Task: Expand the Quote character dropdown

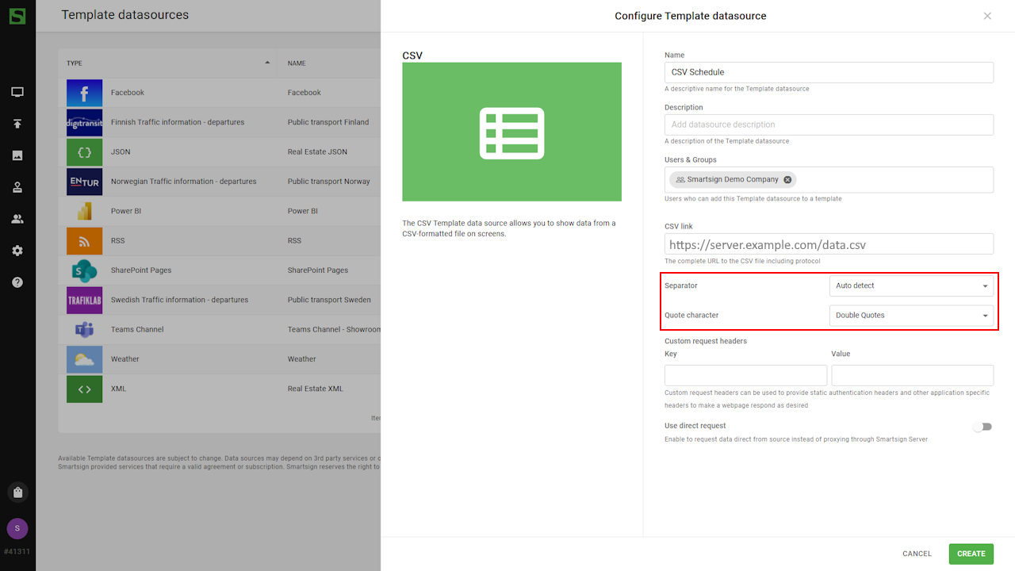Action: point(911,316)
